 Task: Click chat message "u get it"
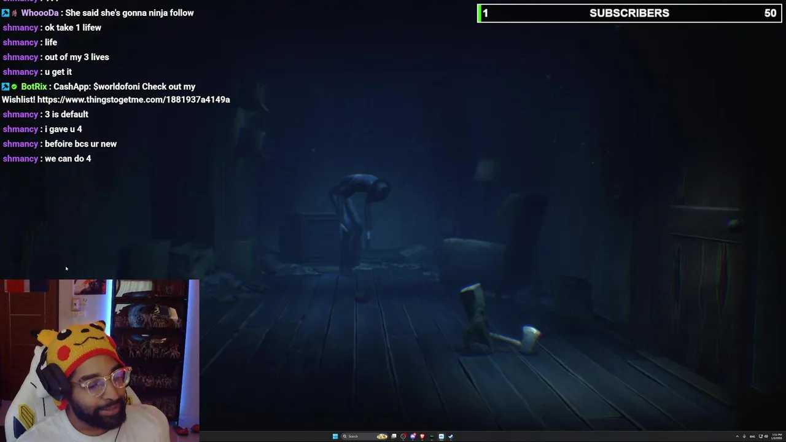(x=58, y=72)
